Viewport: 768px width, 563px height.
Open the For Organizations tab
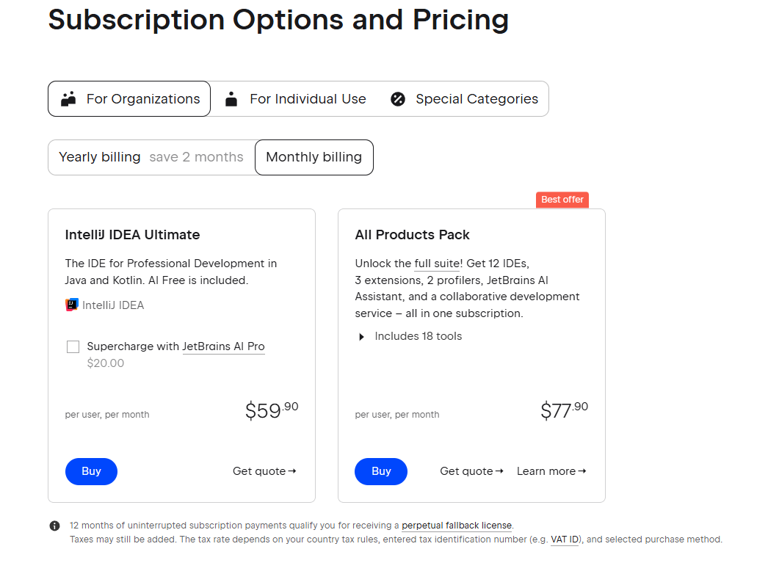(x=129, y=99)
